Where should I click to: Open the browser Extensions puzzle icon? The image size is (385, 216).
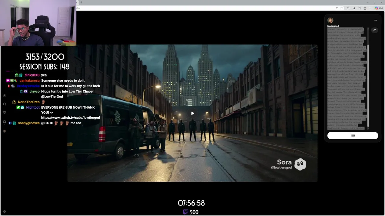coord(348,8)
